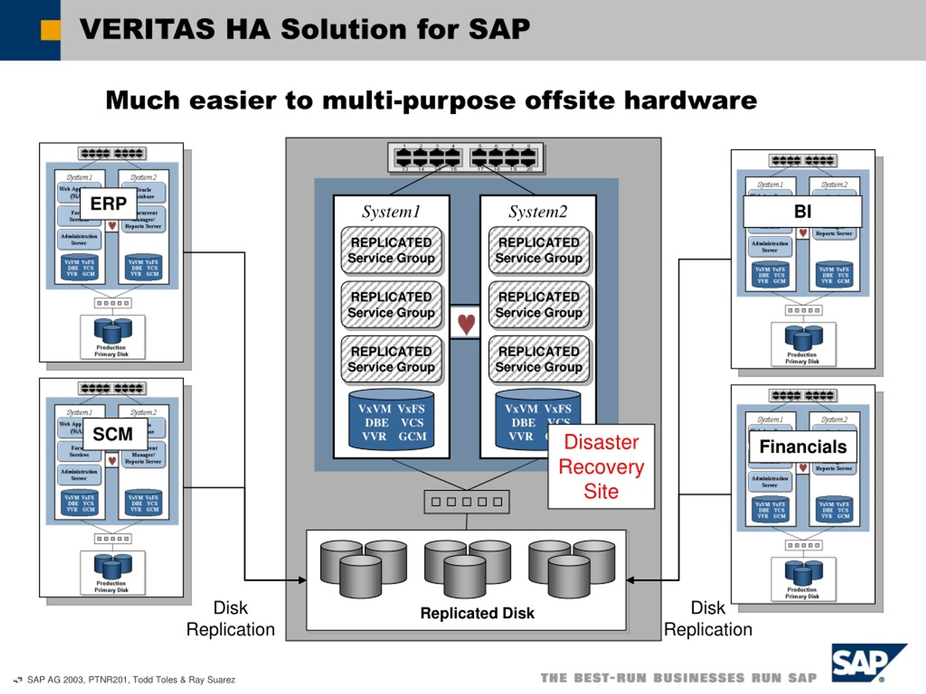Click the 'THE BEST-RUN BUSINESSES RUN SAP' tagline

679,678
